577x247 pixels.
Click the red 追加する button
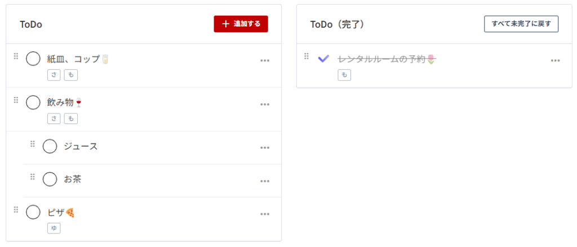[241, 24]
